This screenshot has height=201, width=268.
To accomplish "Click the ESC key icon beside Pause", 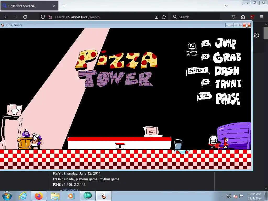I will (204, 96).
